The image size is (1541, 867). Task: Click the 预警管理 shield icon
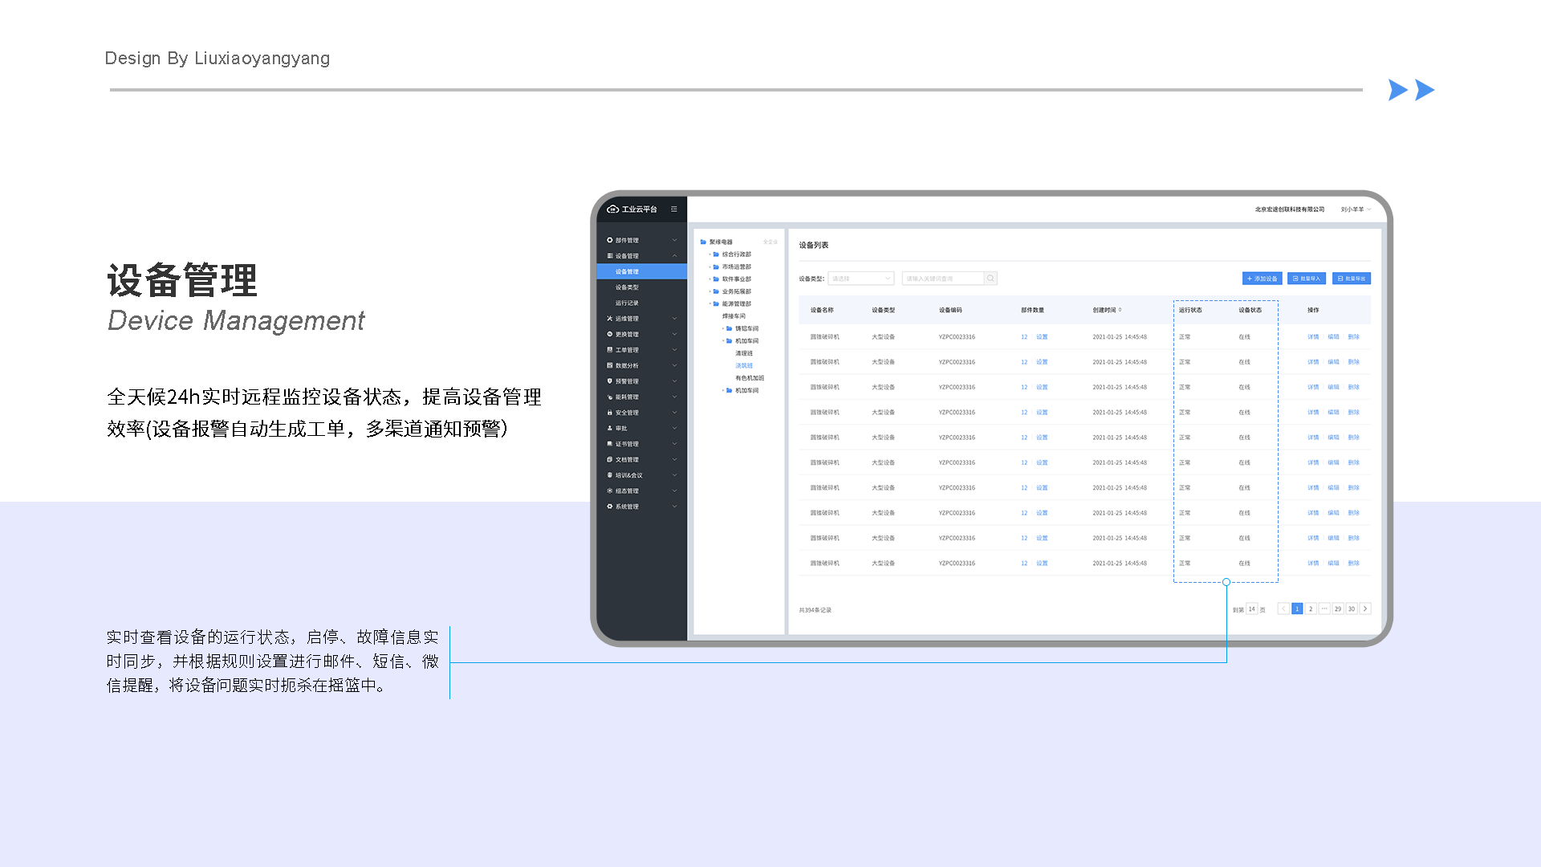(610, 381)
